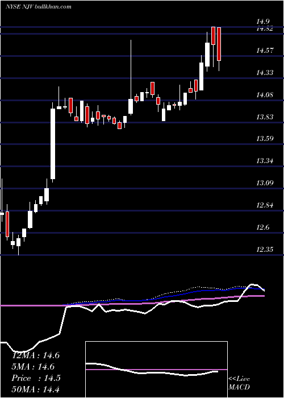Select the 13.34 price axis label
The width and height of the screenshot is (284, 398).
pyautogui.click(x=265, y=161)
